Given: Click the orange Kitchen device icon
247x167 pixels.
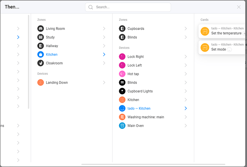Looking at the screenshot, I should [x=122, y=100].
